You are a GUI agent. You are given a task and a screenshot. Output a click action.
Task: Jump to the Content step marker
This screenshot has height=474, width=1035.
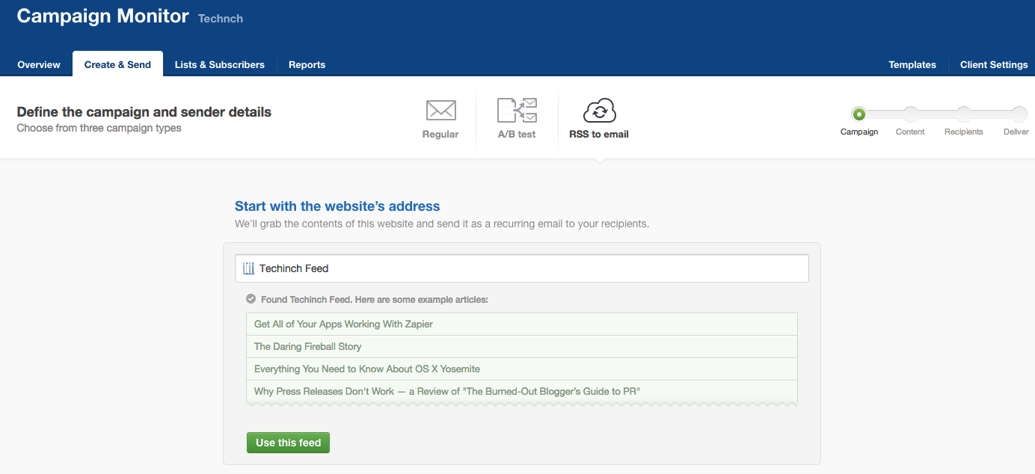point(910,114)
